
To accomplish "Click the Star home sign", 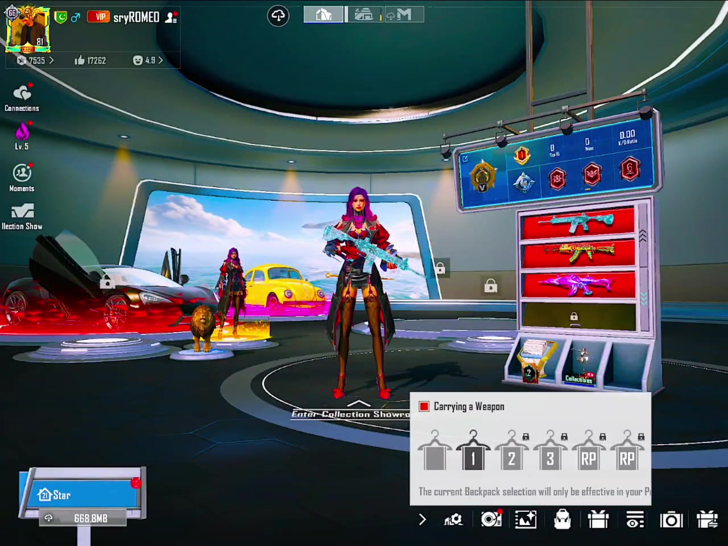I will (x=81, y=495).
